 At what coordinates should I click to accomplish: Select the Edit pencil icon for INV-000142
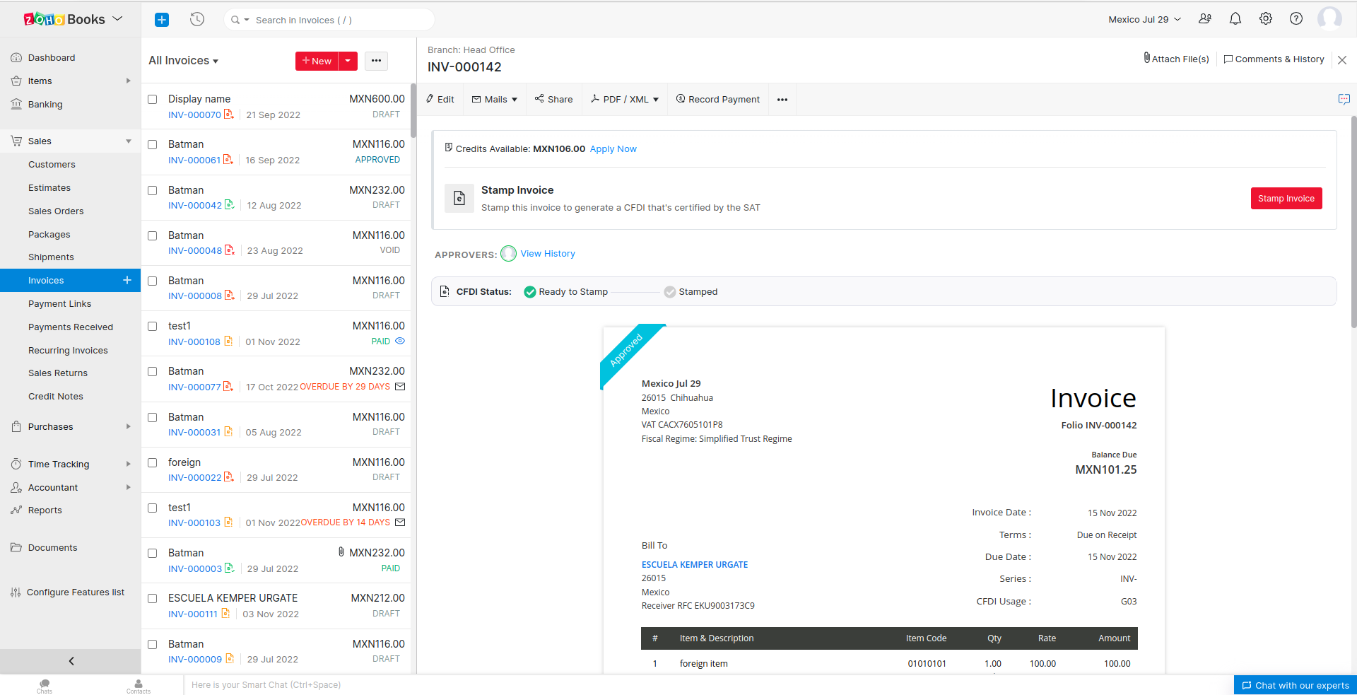pyautogui.click(x=440, y=99)
